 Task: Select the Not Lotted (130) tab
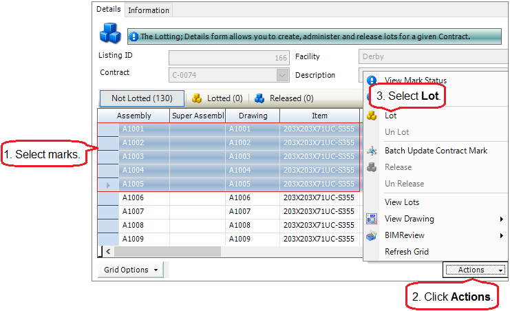point(142,98)
